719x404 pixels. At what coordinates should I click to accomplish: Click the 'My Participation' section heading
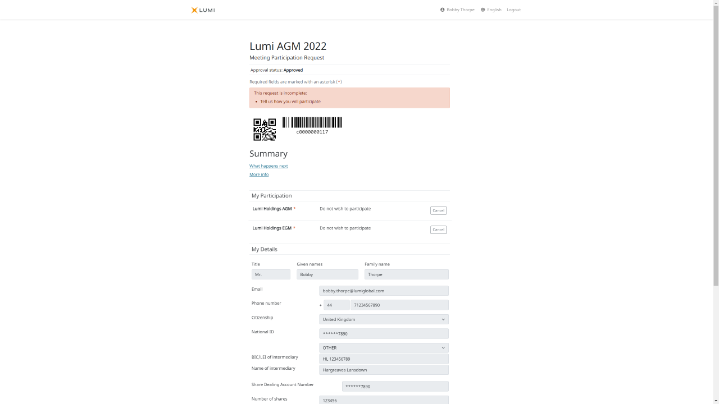pos(272,196)
